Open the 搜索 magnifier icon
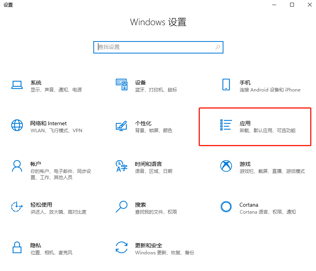The width and height of the screenshot is (316, 271). 122,207
